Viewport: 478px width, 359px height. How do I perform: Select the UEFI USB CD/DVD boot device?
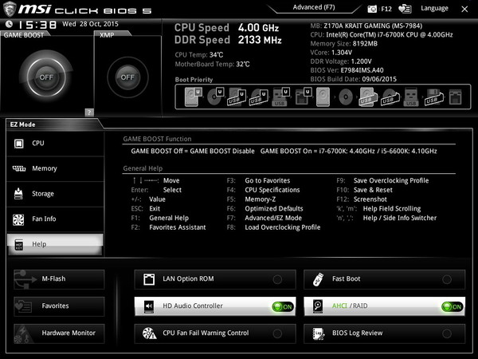point(259,97)
